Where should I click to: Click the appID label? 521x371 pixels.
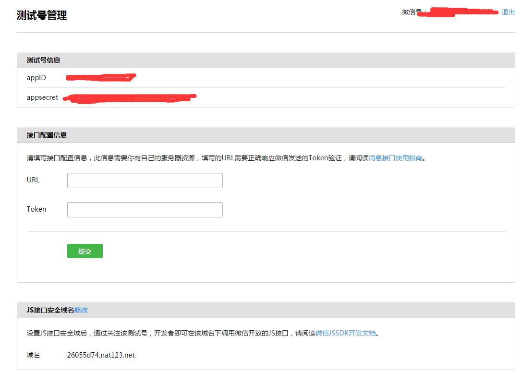[36, 78]
